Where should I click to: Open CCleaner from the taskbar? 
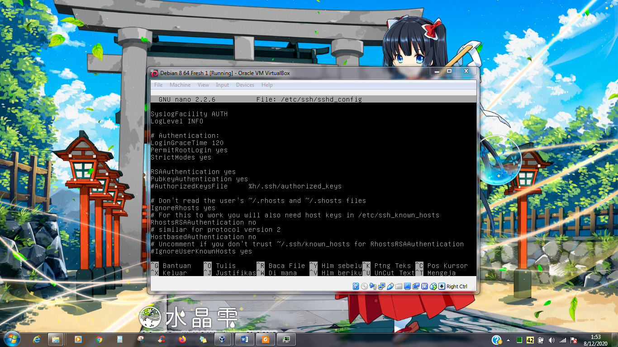(x=162, y=339)
